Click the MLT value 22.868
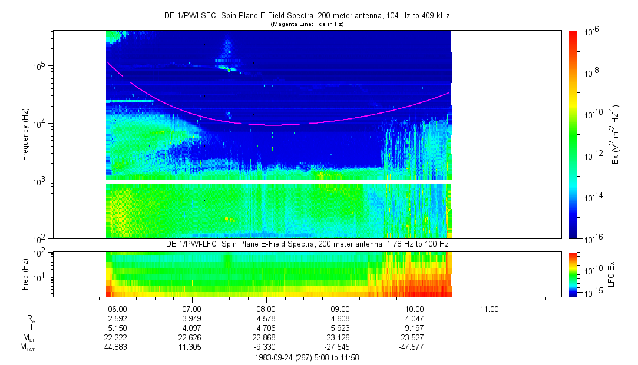Image resolution: width=638 pixels, height=365 pixels. click(x=265, y=338)
